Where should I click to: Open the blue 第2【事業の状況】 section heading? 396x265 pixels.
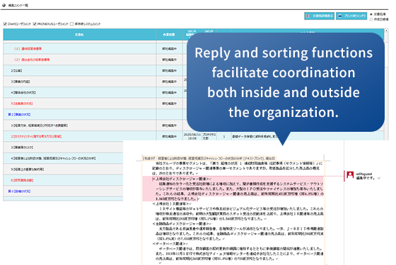pos(19,114)
